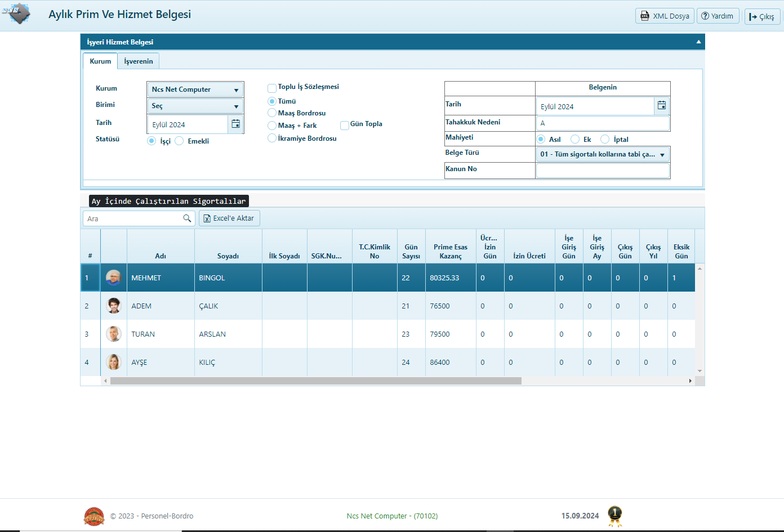The image size is (784, 532).
Task: Collapse the İşyeri Hizmet Belgesi panel
Action: 698,42
